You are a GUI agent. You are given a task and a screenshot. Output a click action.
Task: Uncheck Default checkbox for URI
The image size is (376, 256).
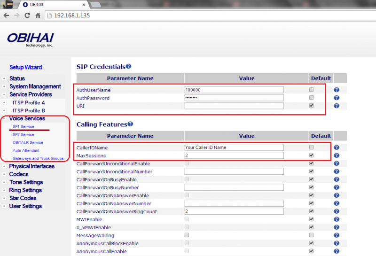[312, 106]
